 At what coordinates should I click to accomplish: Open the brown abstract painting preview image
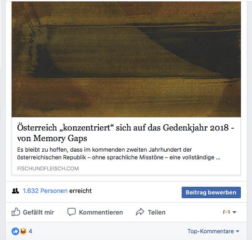126,59
